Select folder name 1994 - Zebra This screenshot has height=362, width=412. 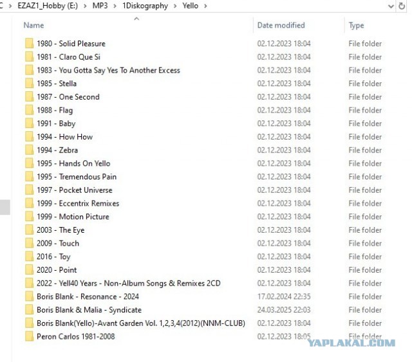(57, 150)
